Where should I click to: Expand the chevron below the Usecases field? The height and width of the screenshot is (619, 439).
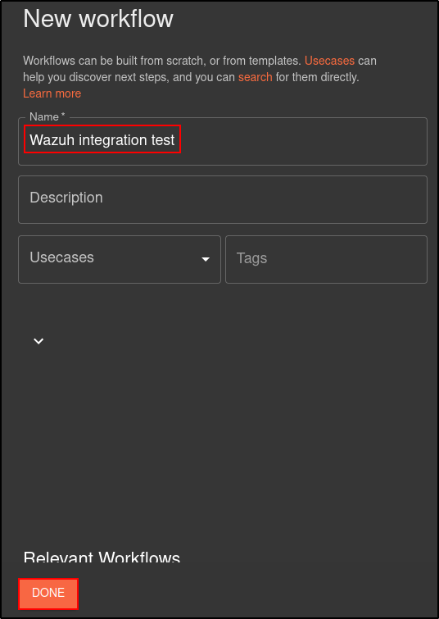pyautogui.click(x=38, y=341)
